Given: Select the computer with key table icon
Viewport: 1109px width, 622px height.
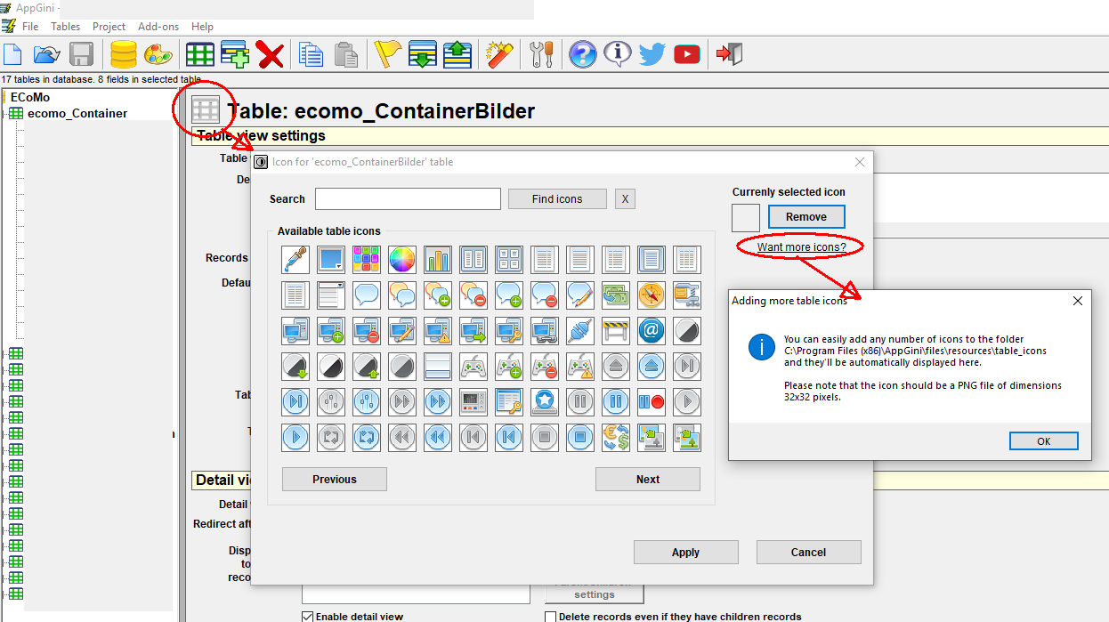Looking at the screenshot, I should point(509,331).
